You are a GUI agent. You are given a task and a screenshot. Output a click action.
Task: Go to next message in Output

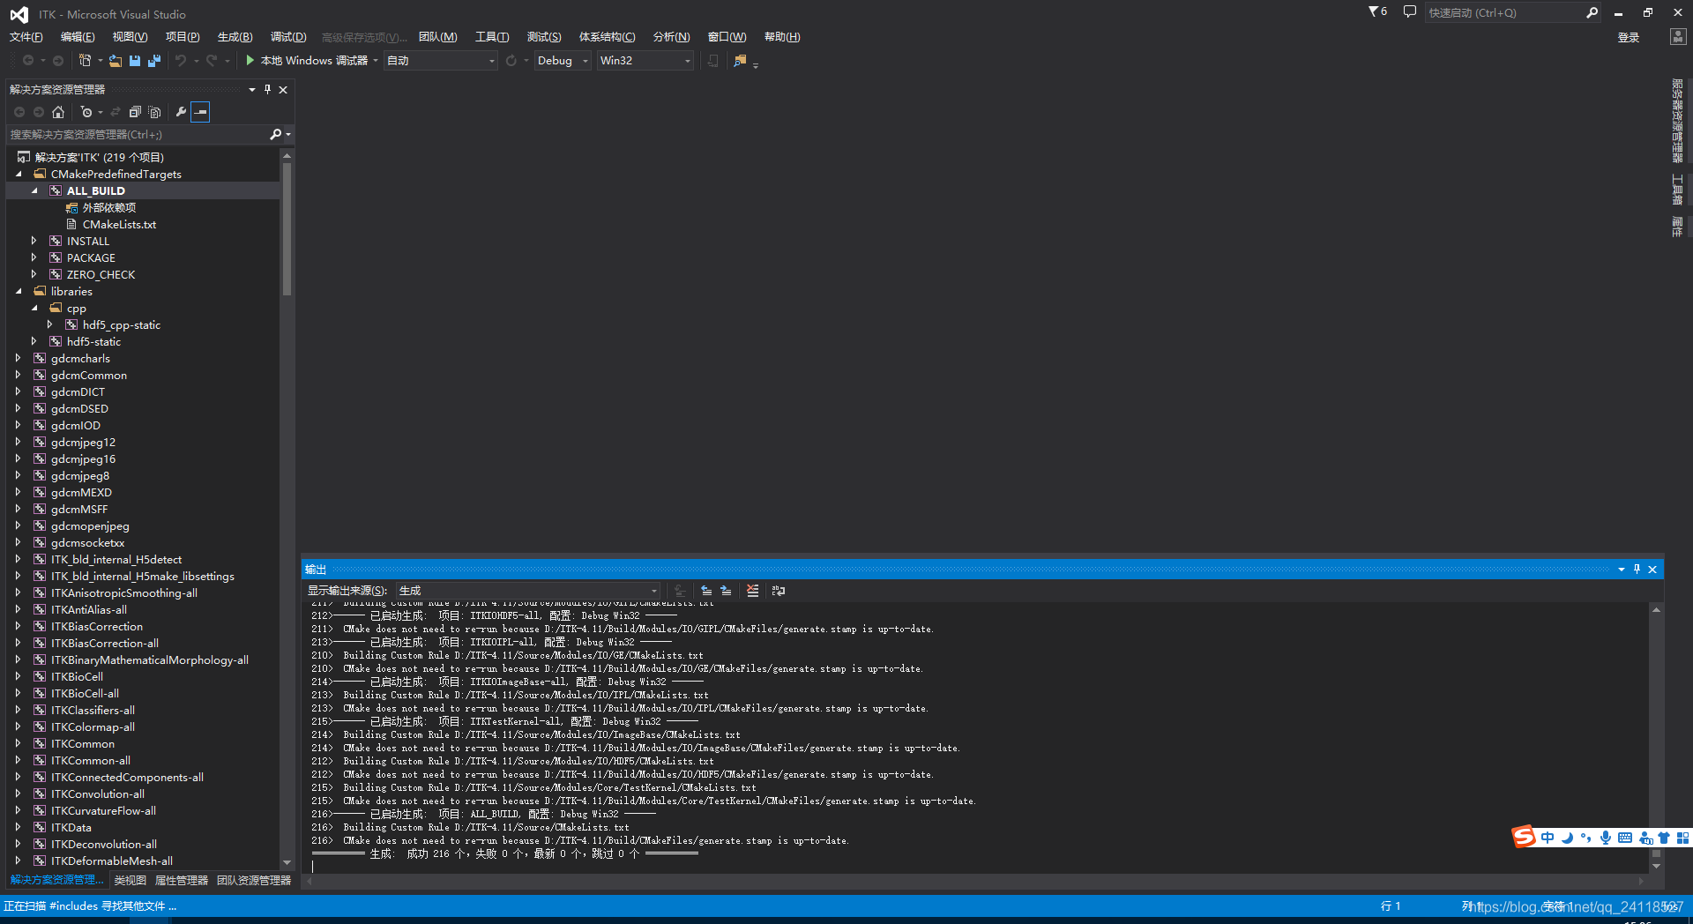click(726, 591)
